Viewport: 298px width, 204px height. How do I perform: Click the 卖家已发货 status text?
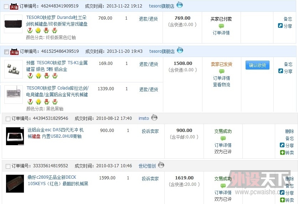[x=222, y=64]
